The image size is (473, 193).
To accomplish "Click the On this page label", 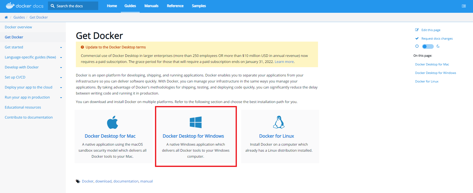I will coord(423,56).
